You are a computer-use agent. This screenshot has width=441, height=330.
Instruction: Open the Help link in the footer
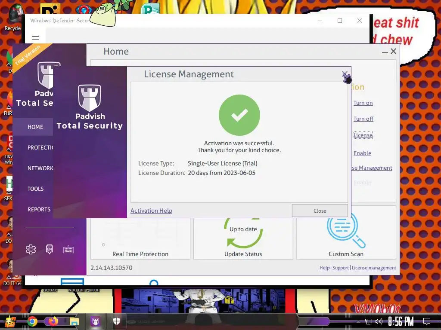[x=324, y=268]
